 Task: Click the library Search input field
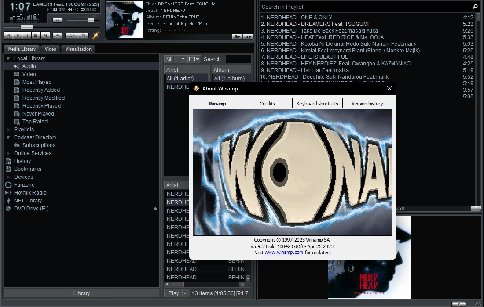coord(238,59)
